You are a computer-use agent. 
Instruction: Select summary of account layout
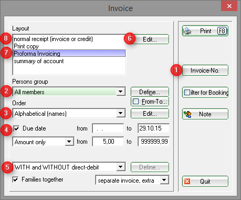click(x=39, y=61)
